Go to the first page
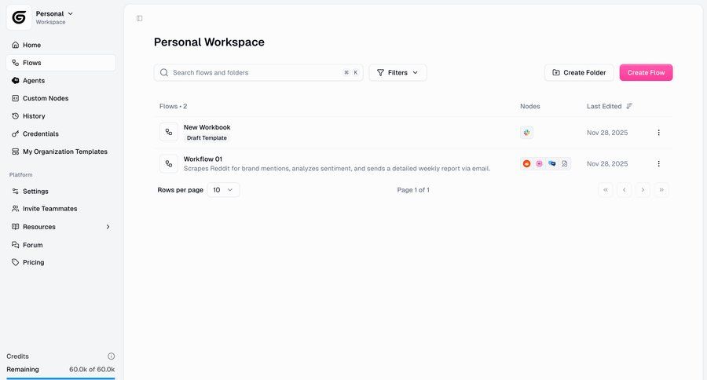Viewport: 707px width, 380px height. point(606,190)
